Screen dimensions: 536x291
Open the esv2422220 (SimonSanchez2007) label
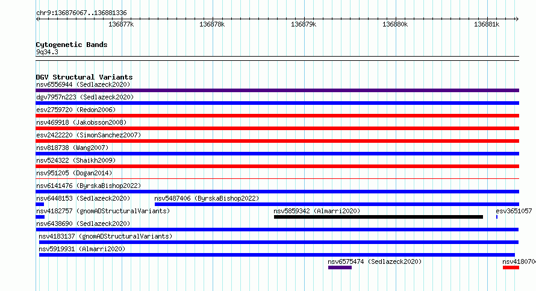point(89,135)
